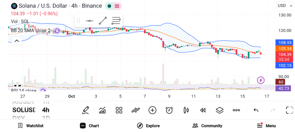The height and width of the screenshot is (132, 295).
Task: Click the Solana symbol logo
Action: pos(14,6)
